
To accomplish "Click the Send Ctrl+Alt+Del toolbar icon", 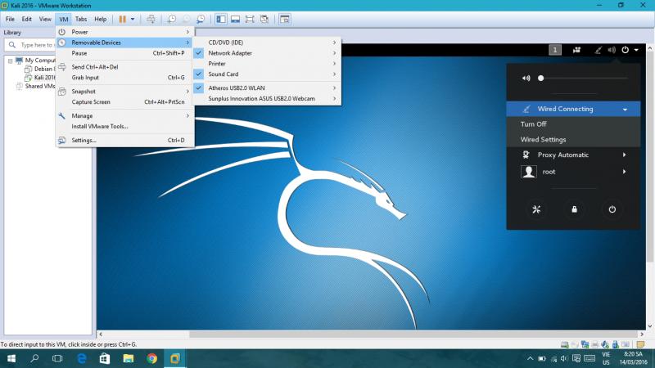I will [x=151, y=19].
